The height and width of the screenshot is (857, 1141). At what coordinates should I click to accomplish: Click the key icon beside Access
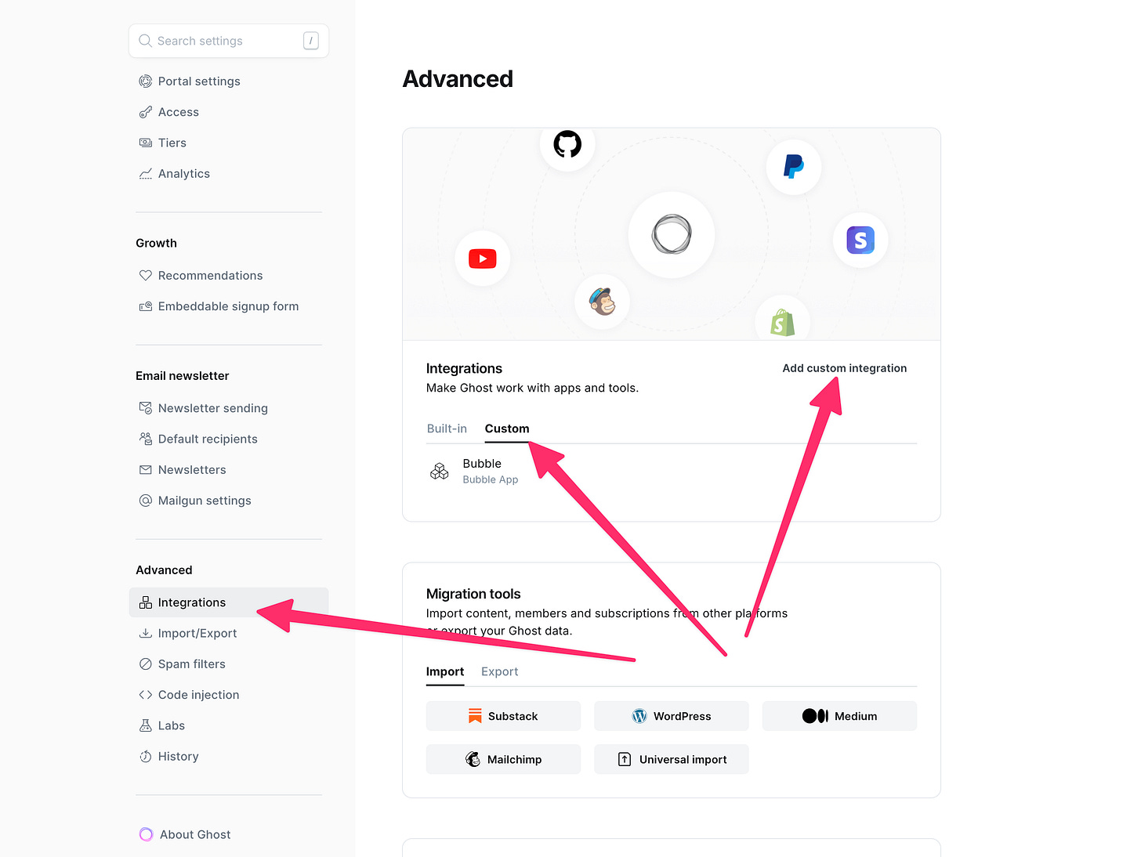(146, 112)
